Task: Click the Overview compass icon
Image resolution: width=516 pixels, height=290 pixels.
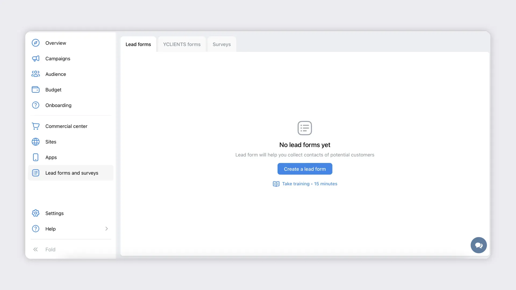Action: click(x=35, y=43)
